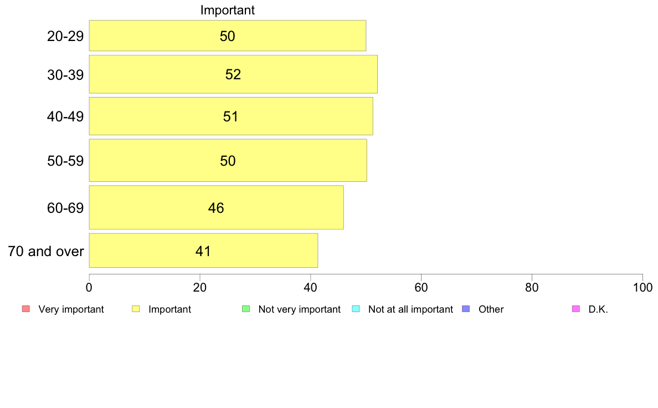Click the yellow Important legend swatch
658x408 pixels.
(x=136, y=309)
